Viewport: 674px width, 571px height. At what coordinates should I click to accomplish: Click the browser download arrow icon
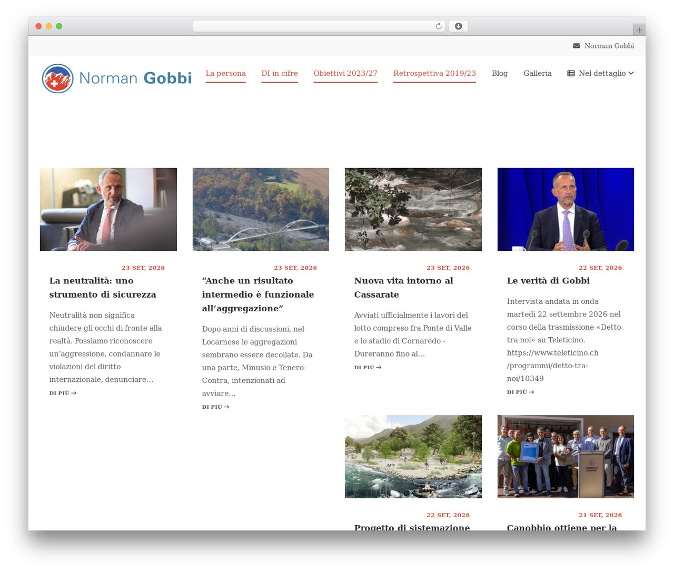tap(458, 26)
